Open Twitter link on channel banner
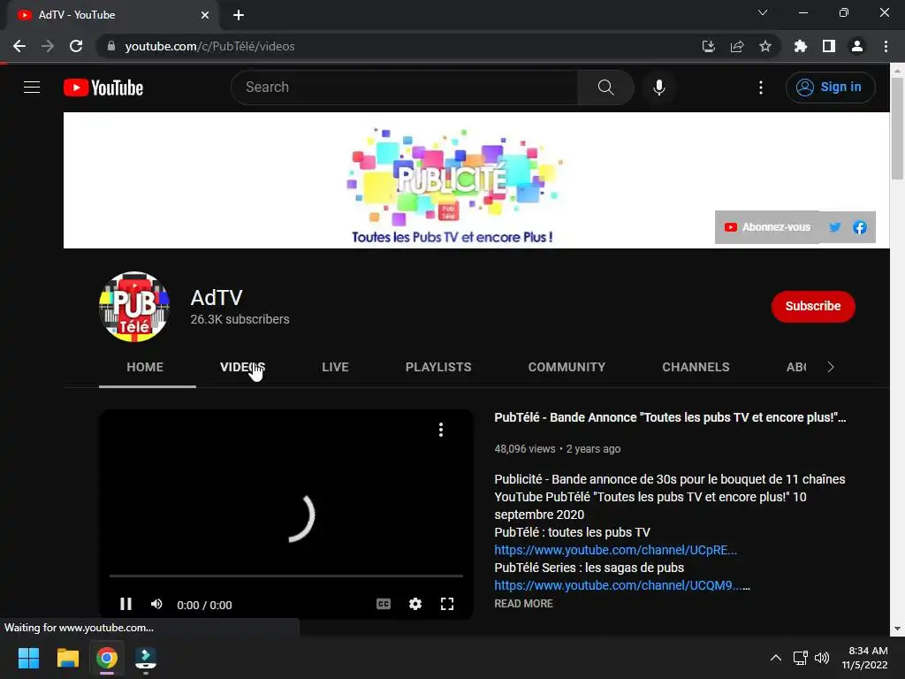905x679 pixels. click(x=834, y=227)
